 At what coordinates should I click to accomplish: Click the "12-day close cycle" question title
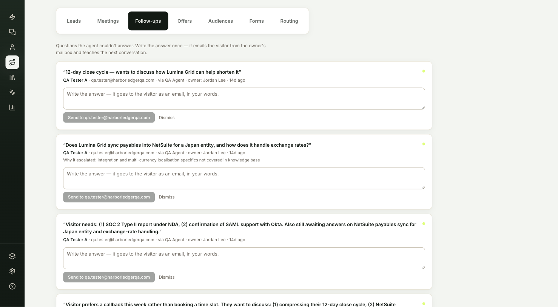tap(152, 72)
